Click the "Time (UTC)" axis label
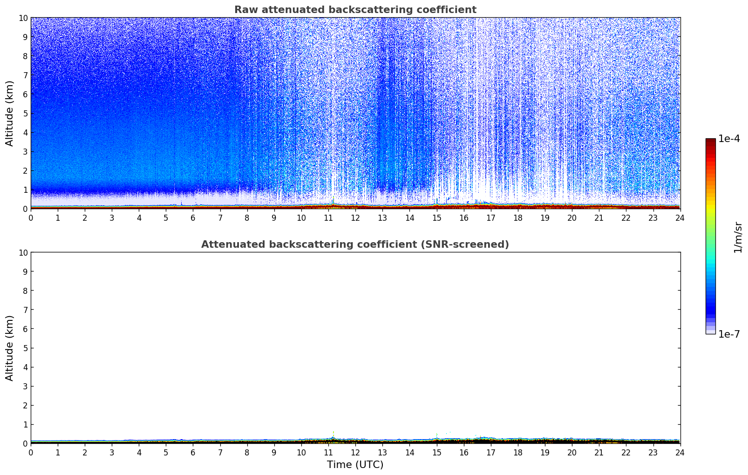 pos(355,465)
